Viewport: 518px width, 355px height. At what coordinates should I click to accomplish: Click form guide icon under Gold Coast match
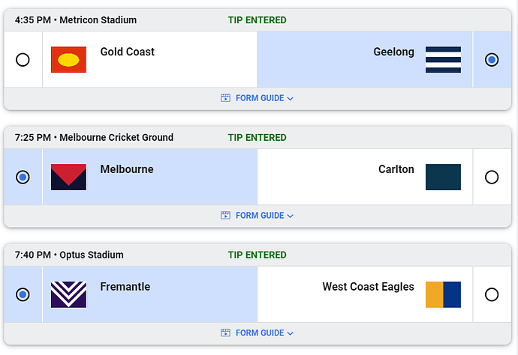point(225,98)
